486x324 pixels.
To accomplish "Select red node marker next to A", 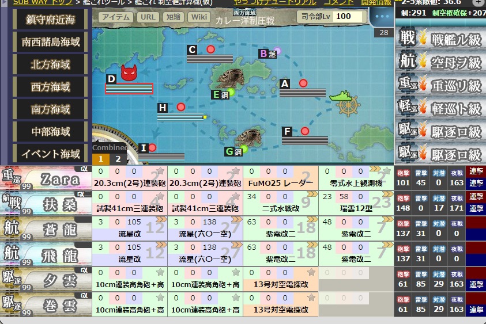I will point(303,83).
